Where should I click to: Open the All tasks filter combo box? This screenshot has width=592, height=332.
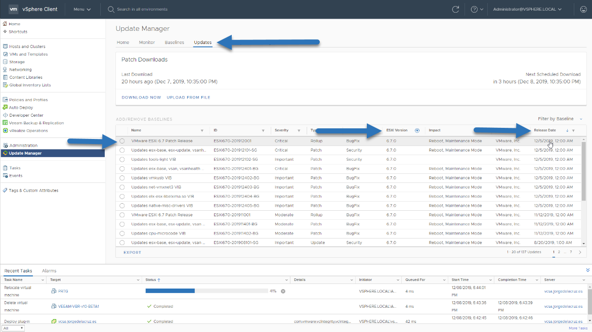click(x=13, y=328)
